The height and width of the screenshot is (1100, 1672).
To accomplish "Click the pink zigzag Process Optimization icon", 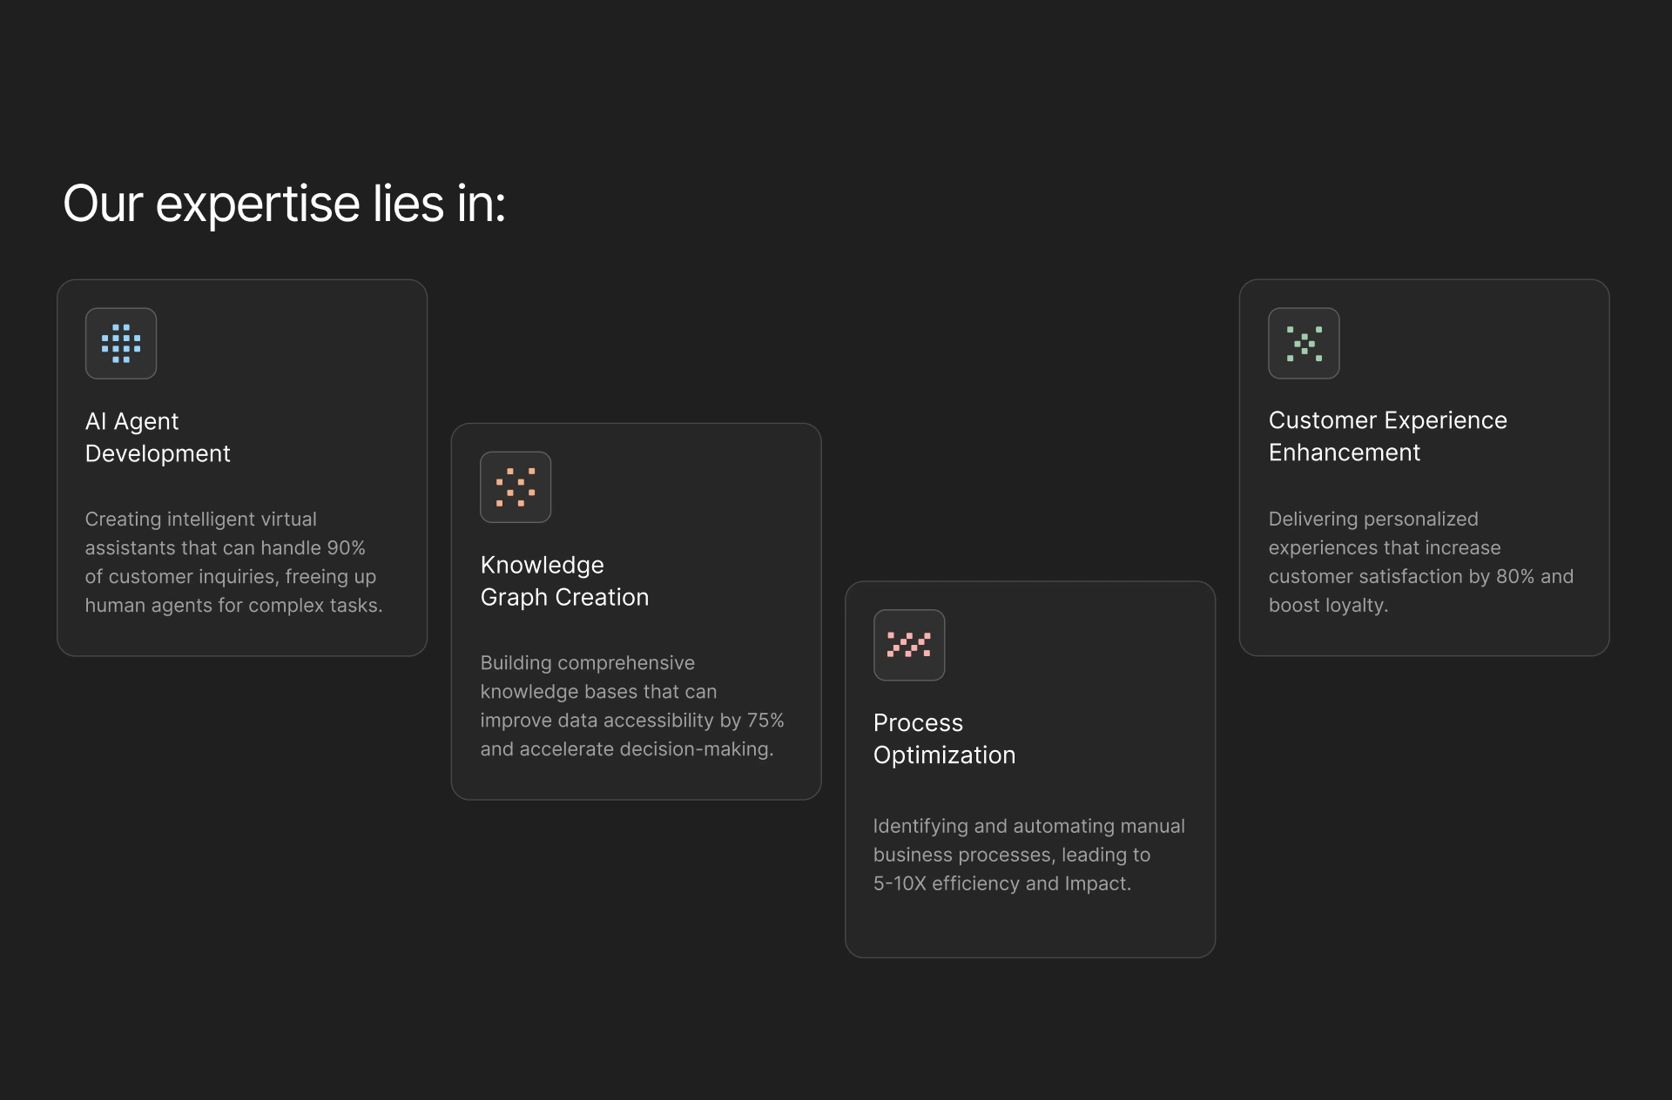I will tap(909, 645).
